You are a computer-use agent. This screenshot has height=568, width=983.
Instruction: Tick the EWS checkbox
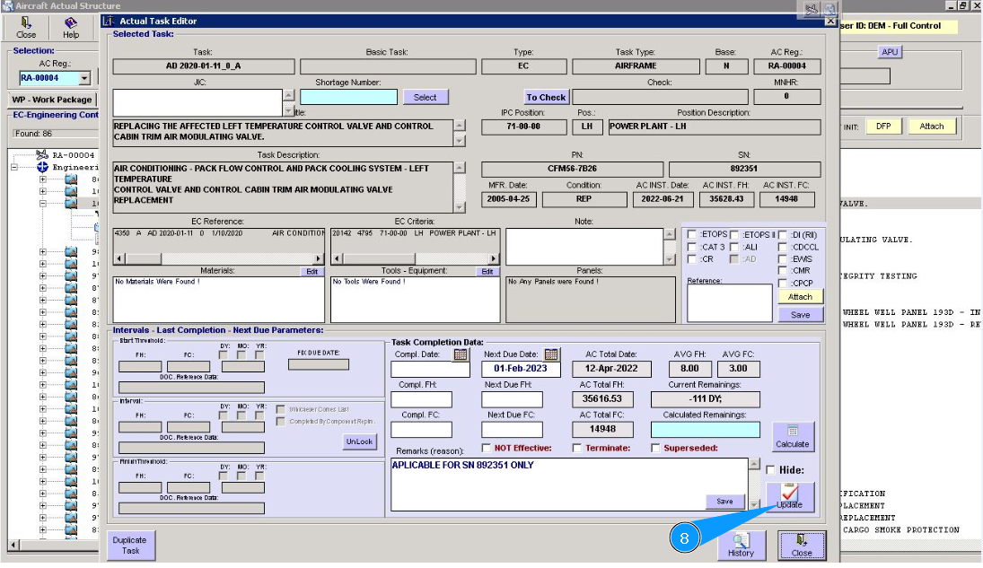[x=783, y=259]
